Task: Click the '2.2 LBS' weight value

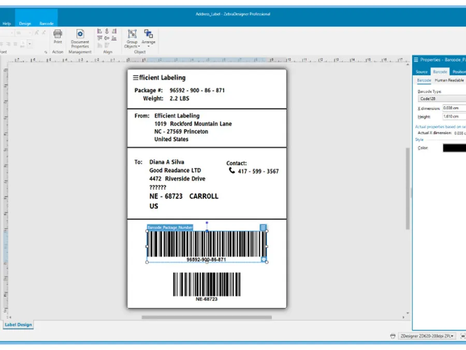Action: (x=179, y=99)
